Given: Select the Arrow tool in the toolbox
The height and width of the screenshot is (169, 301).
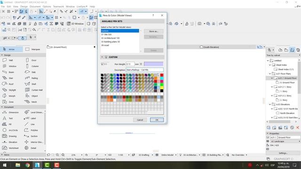Looking at the screenshot, I should click(x=11, y=49).
